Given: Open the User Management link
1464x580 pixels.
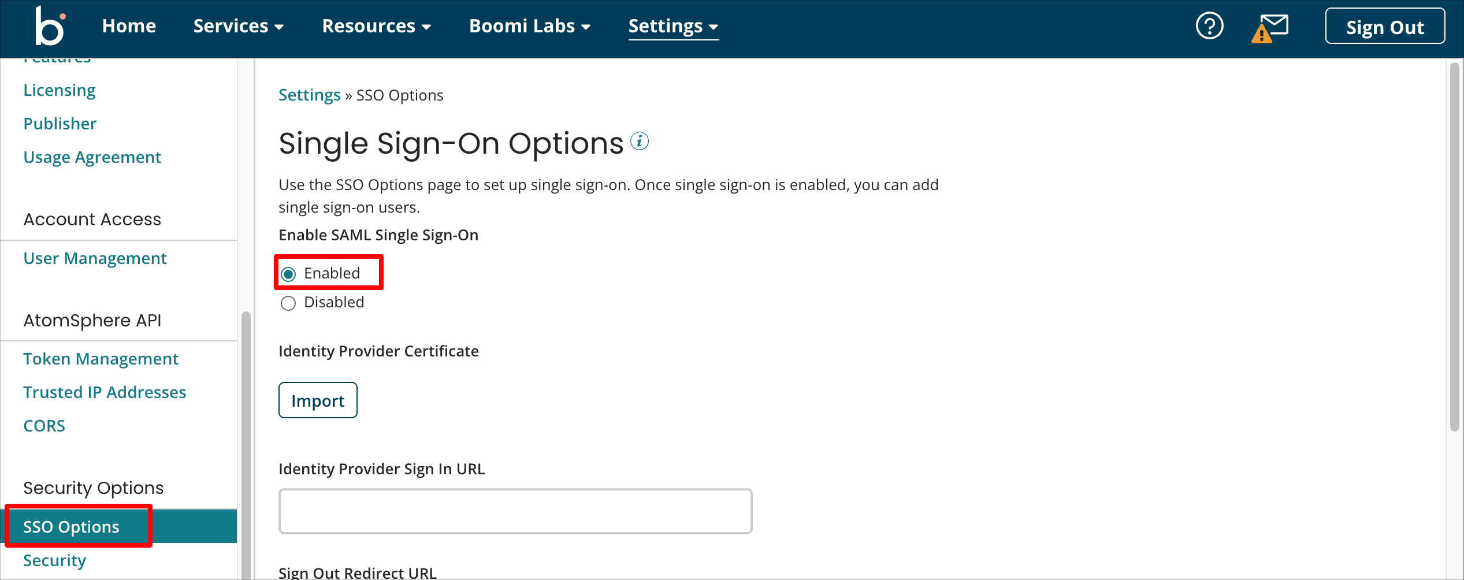Looking at the screenshot, I should (95, 258).
